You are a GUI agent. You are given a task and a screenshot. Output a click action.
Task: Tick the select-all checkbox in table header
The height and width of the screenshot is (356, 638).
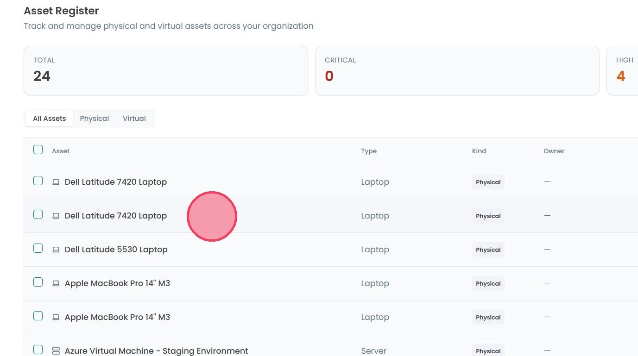38,150
